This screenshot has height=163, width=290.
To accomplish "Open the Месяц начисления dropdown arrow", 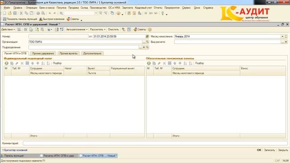I will (x=282, y=36).
